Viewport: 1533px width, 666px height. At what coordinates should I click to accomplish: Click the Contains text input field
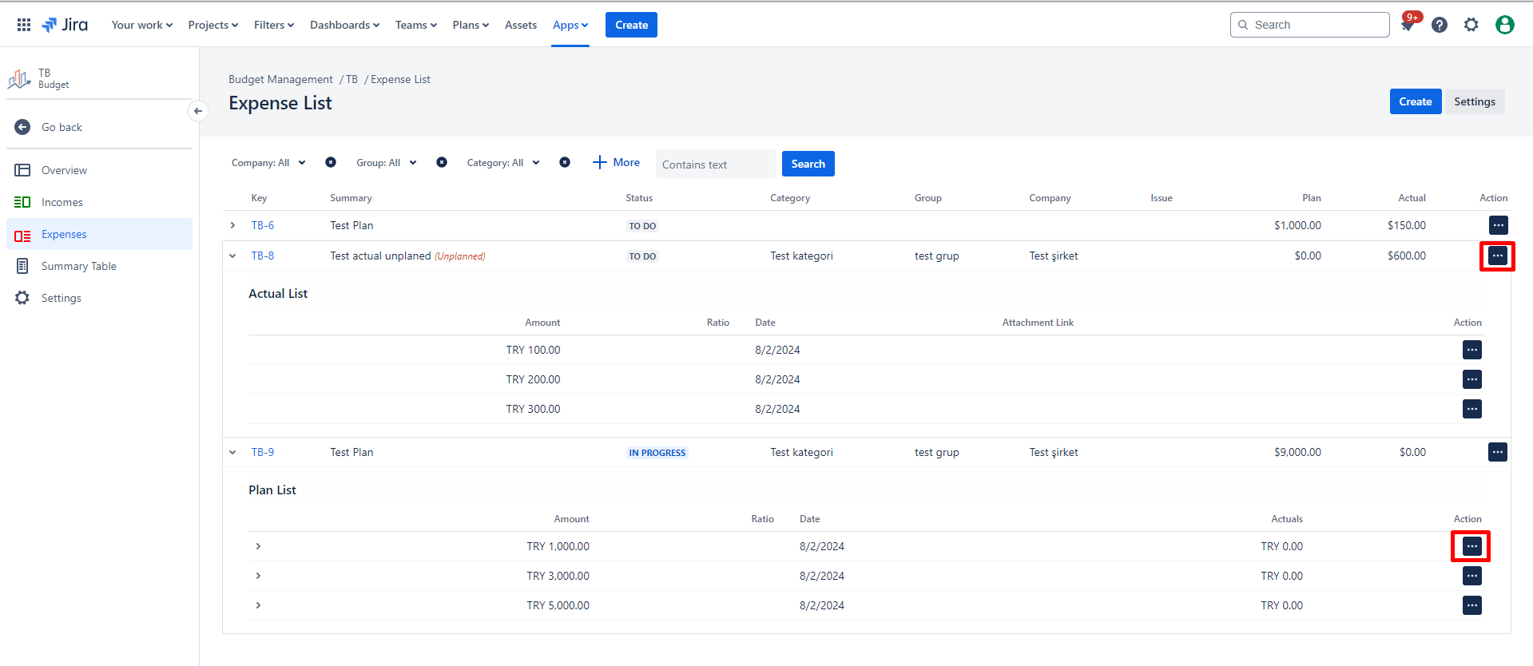(716, 164)
